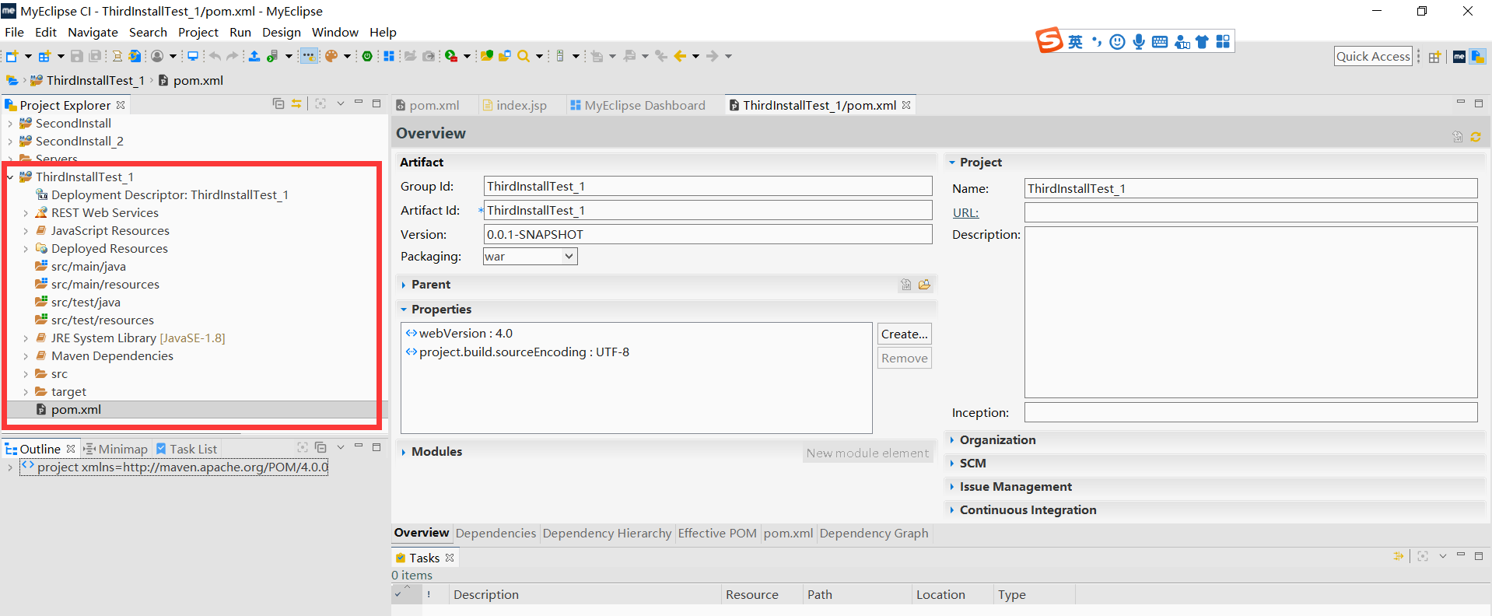1492x616 pixels.
Task: Switch to the dark 'me' MyEclipse perspective icon
Action: pos(1459,57)
